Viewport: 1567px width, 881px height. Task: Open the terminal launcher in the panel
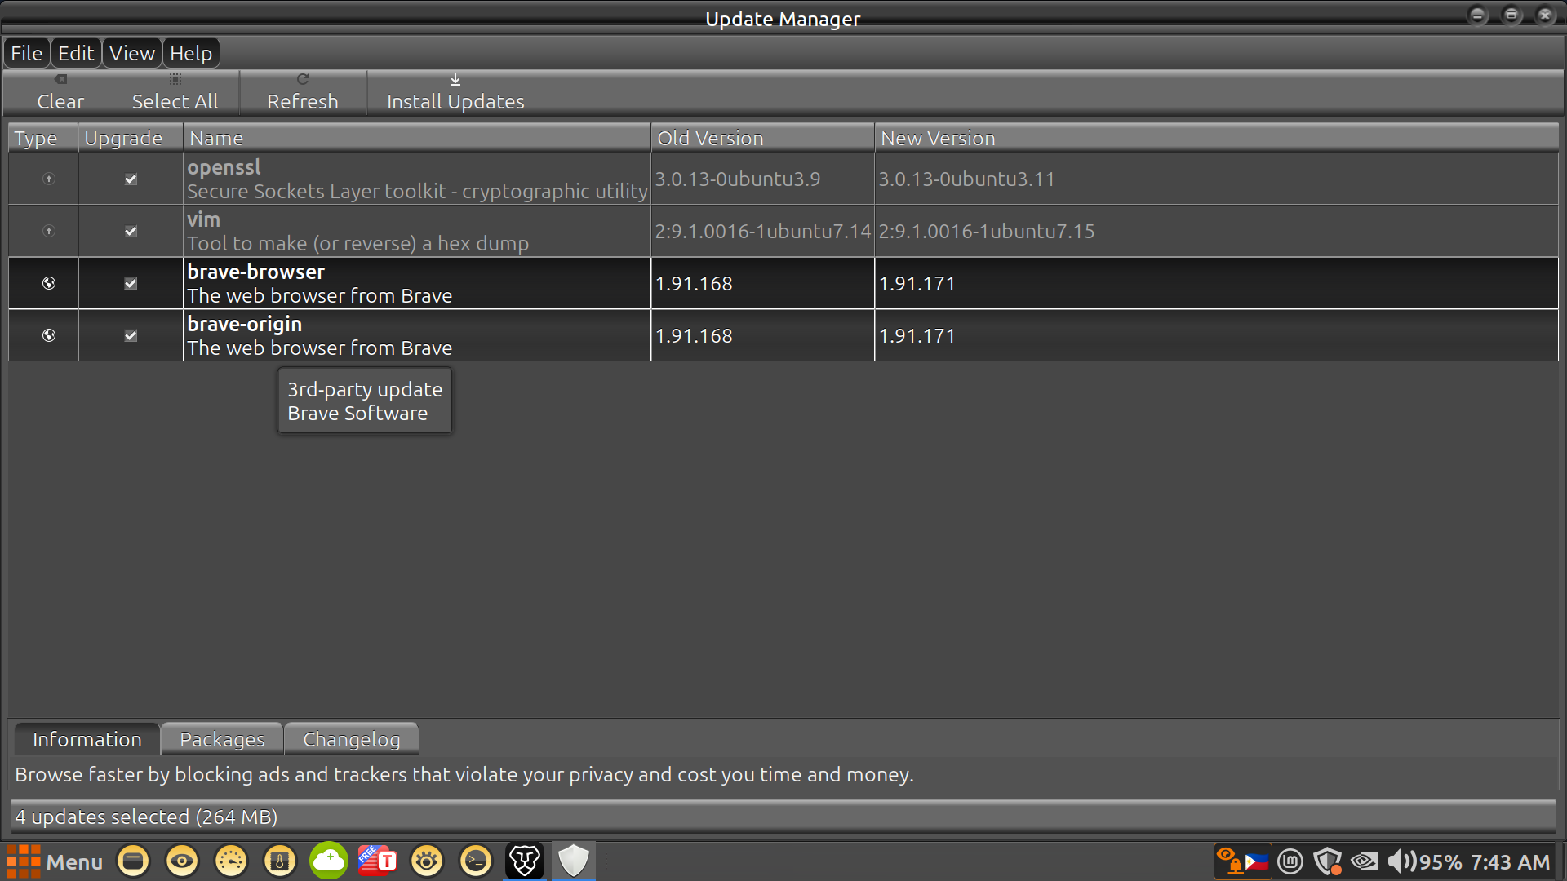point(476,861)
